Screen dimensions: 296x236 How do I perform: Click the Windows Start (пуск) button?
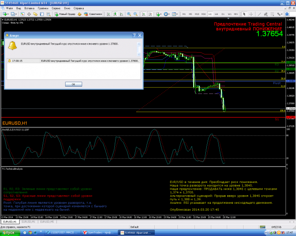[8, 232]
